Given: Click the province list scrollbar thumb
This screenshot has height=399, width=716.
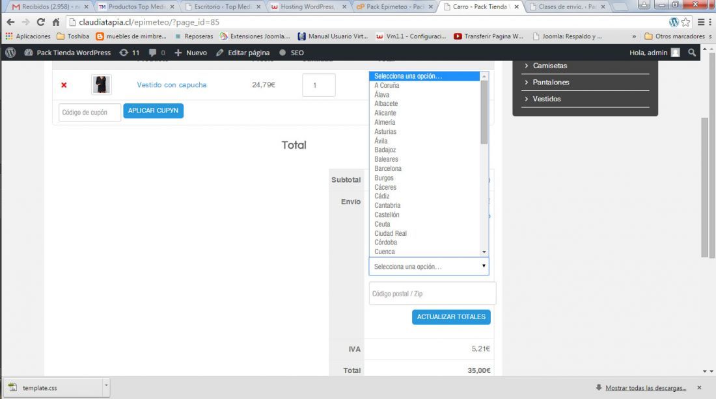Looking at the screenshot, I should pyautogui.click(x=484, y=112).
